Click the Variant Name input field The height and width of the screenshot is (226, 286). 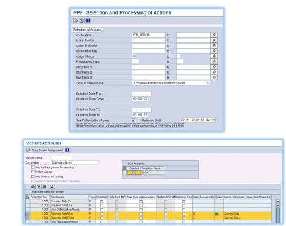tap(63, 158)
